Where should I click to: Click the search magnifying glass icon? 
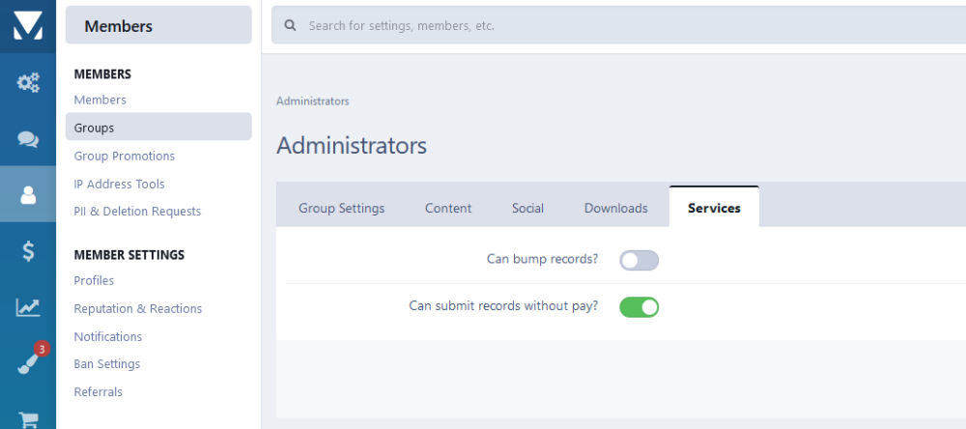290,26
